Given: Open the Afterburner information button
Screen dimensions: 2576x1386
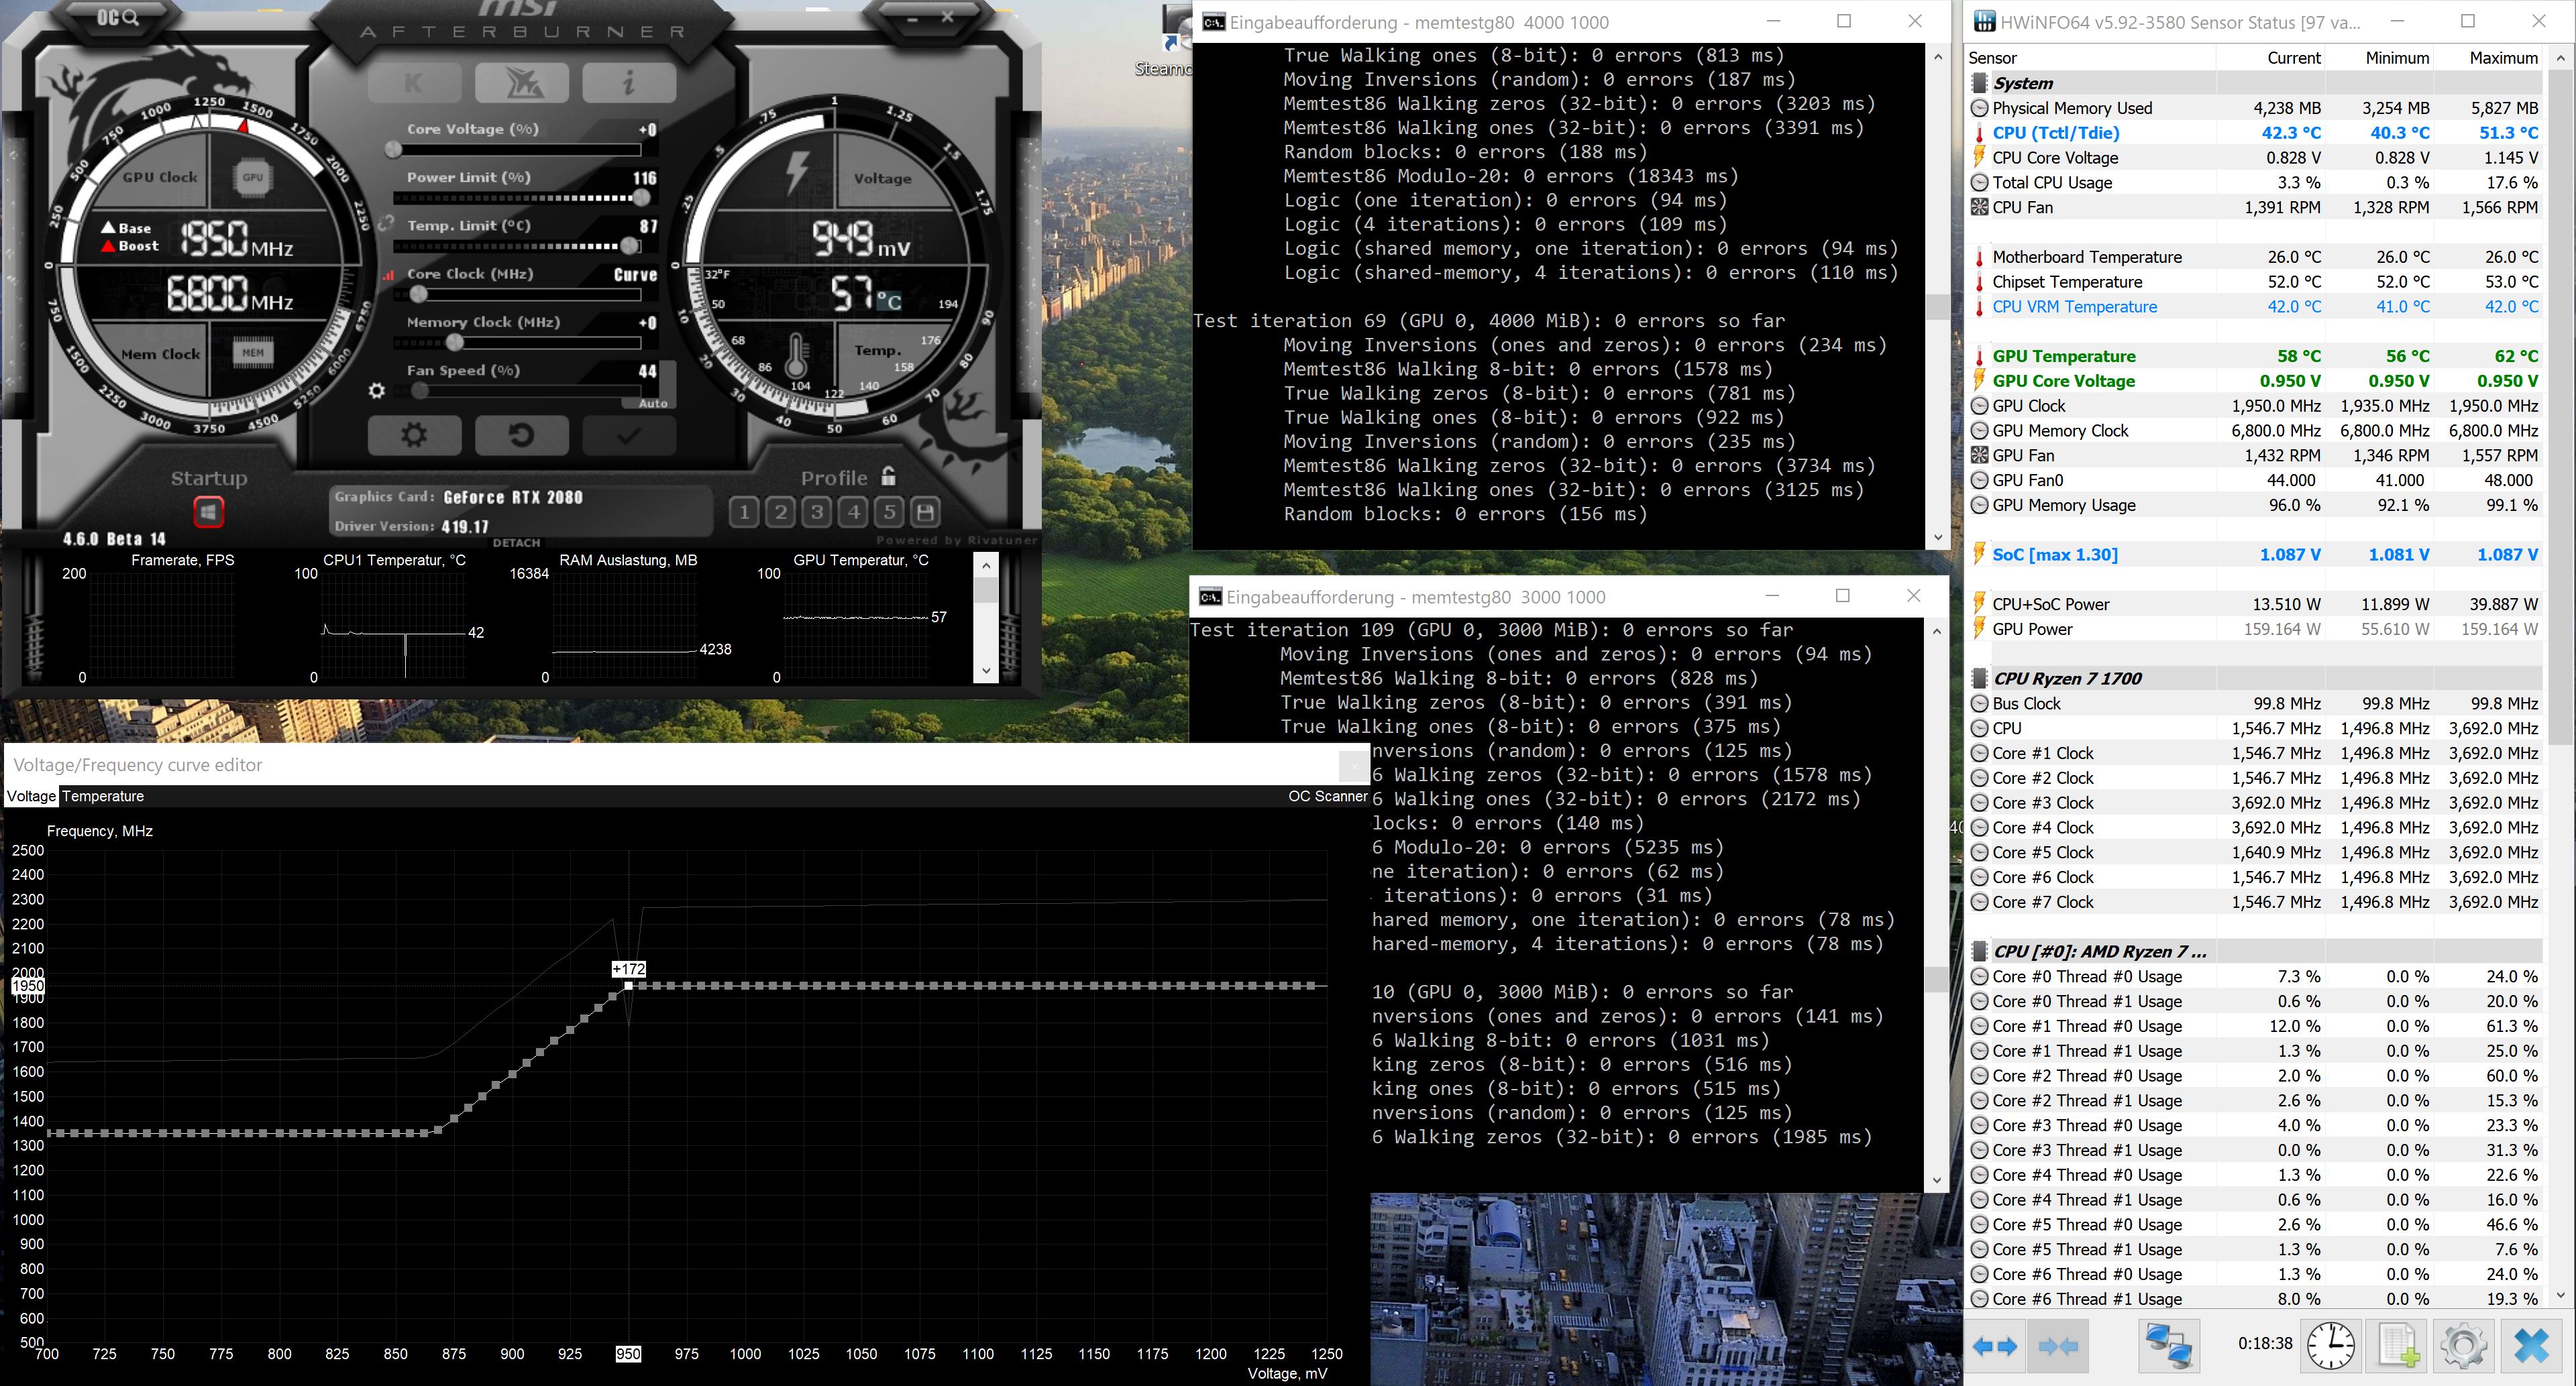Looking at the screenshot, I should coord(629,83).
